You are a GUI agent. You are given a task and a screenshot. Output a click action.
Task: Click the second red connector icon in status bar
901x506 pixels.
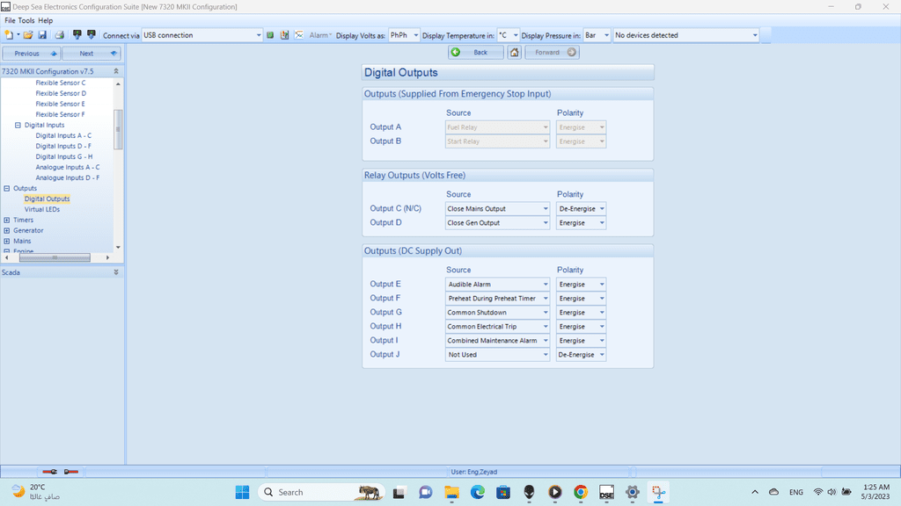71,472
